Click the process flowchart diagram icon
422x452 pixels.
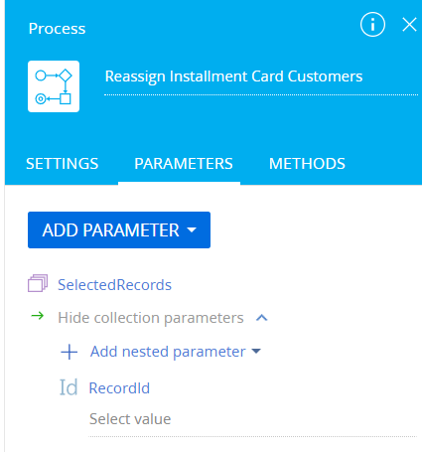pyautogui.click(x=54, y=86)
